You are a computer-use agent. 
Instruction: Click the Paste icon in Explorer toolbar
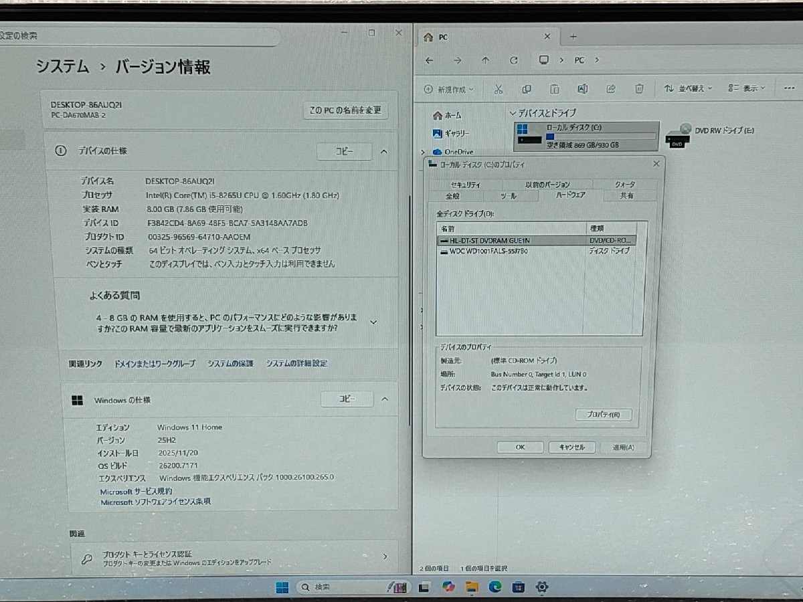[555, 88]
